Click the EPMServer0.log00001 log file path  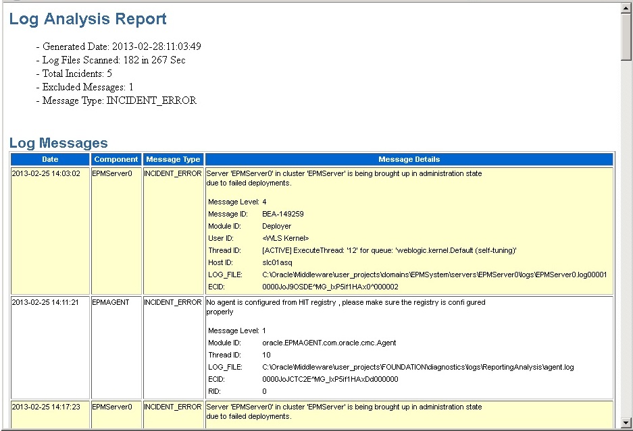(x=434, y=275)
